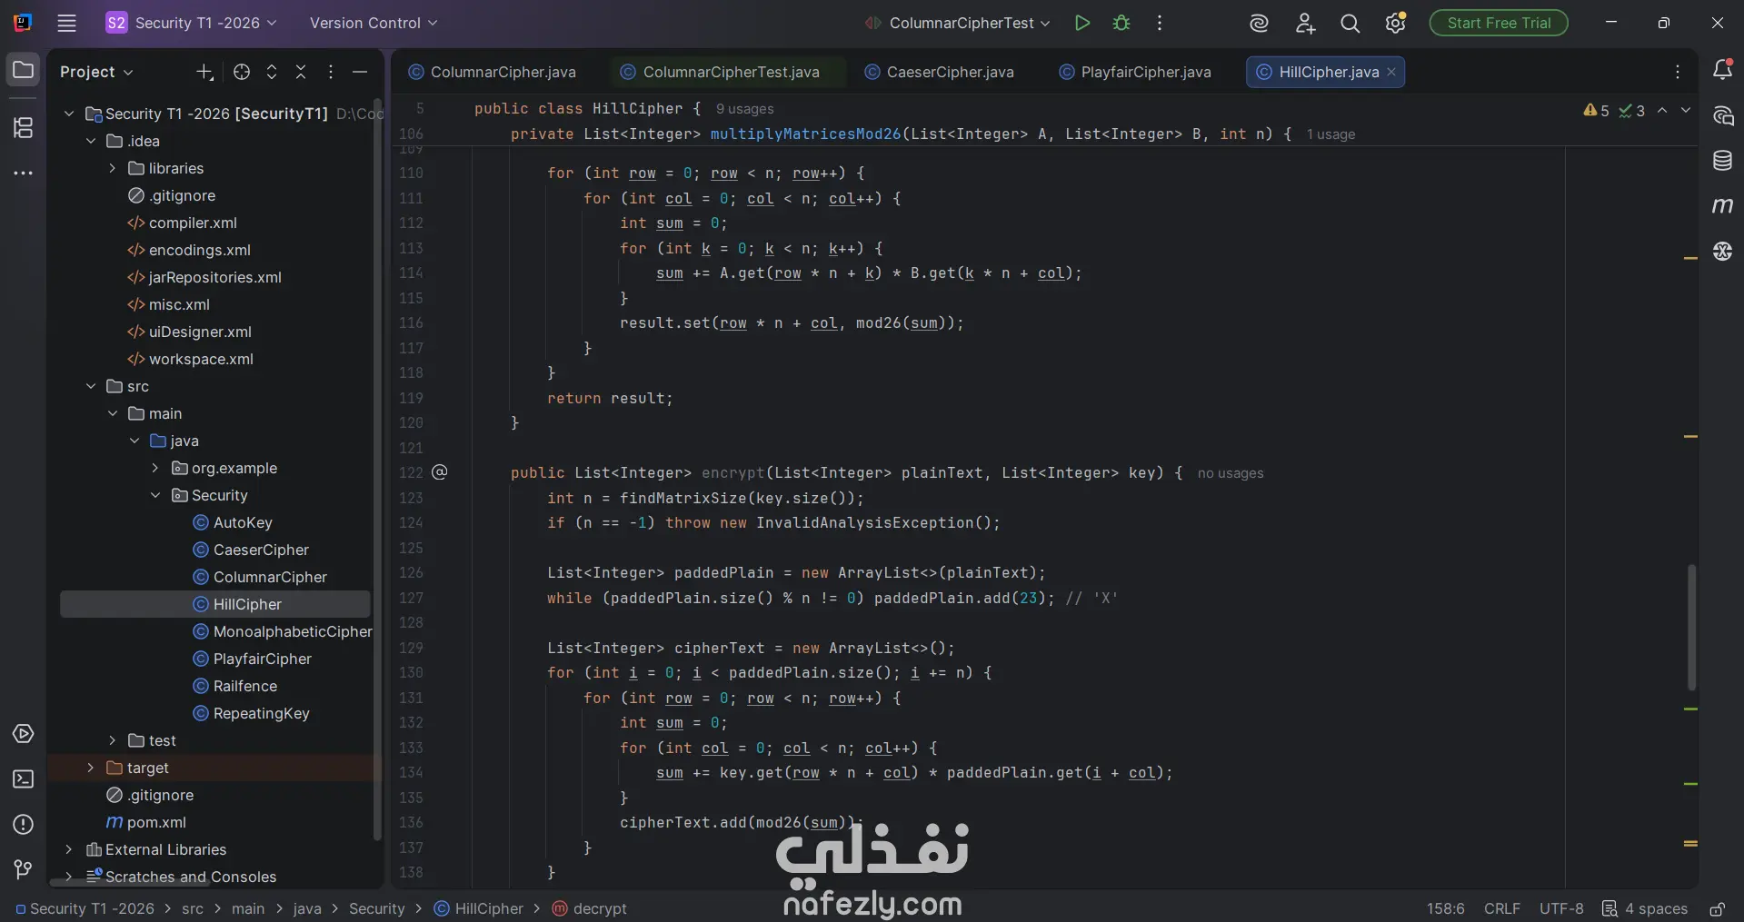The height and width of the screenshot is (922, 1744).
Task: Open editor tabs options kebab menu
Action: pyautogui.click(x=1678, y=72)
